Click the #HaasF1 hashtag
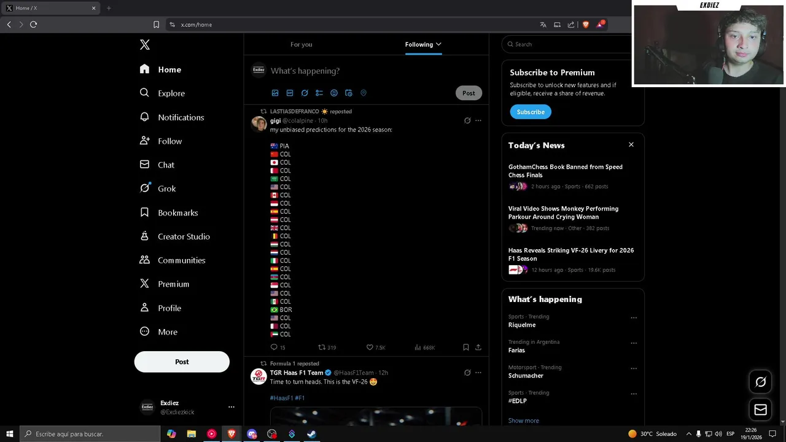 click(x=281, y=398)
